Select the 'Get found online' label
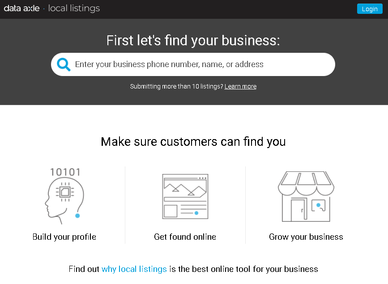Screen dimensions: 388x284 [x=185, y=237]
